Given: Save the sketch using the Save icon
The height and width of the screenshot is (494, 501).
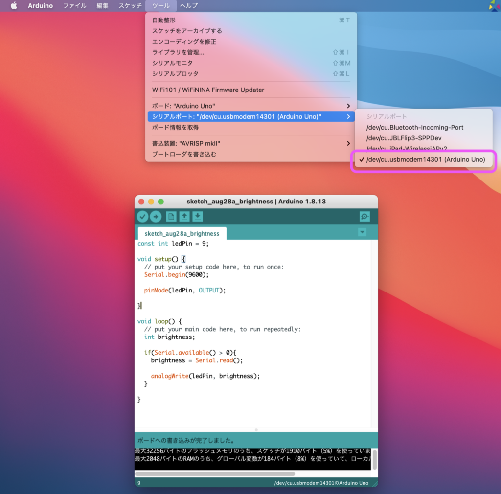Looking at the screenshot, I should 197,216.
